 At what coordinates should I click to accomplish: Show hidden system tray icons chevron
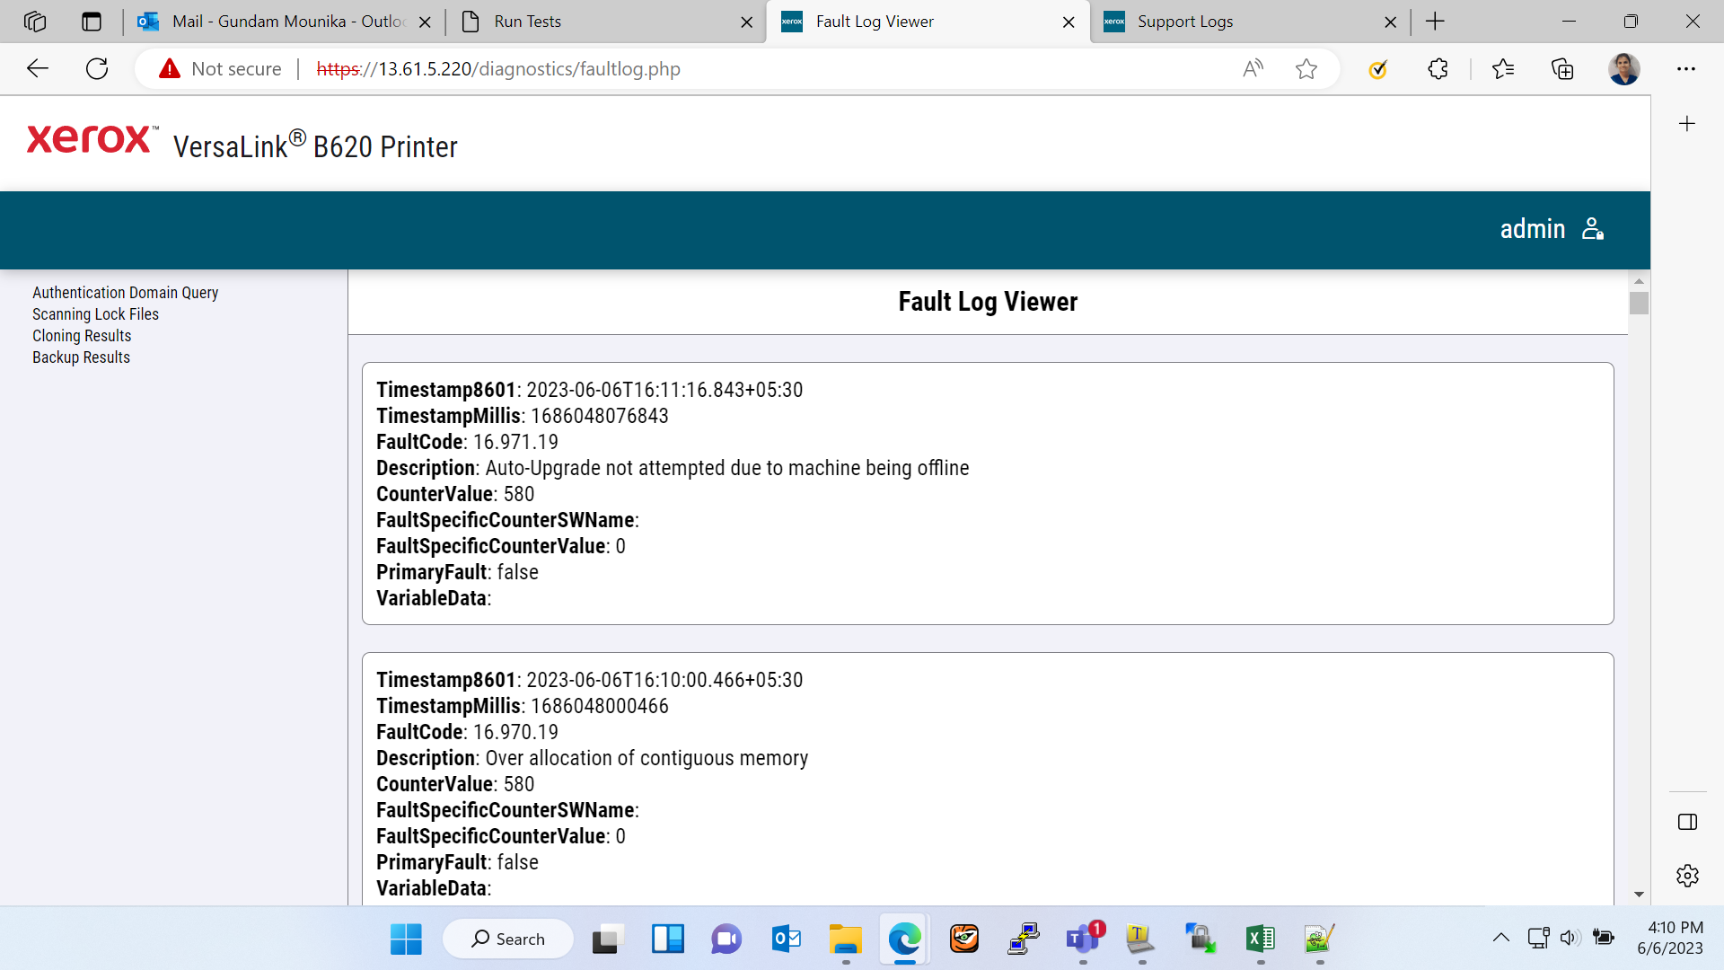1500,938
